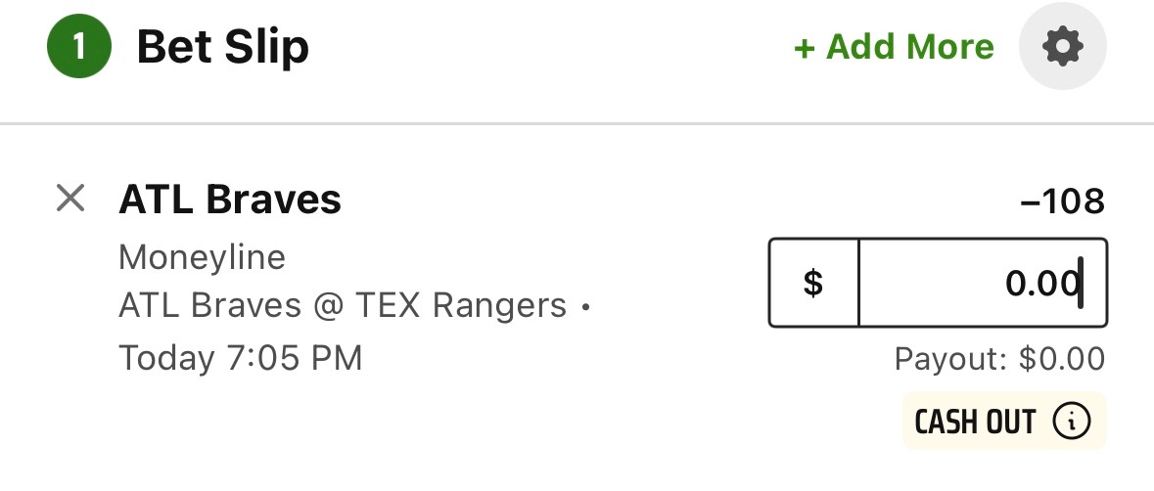
Task: Tap the Today 7:05 PM game time
Action: click(x=241, y=358)
